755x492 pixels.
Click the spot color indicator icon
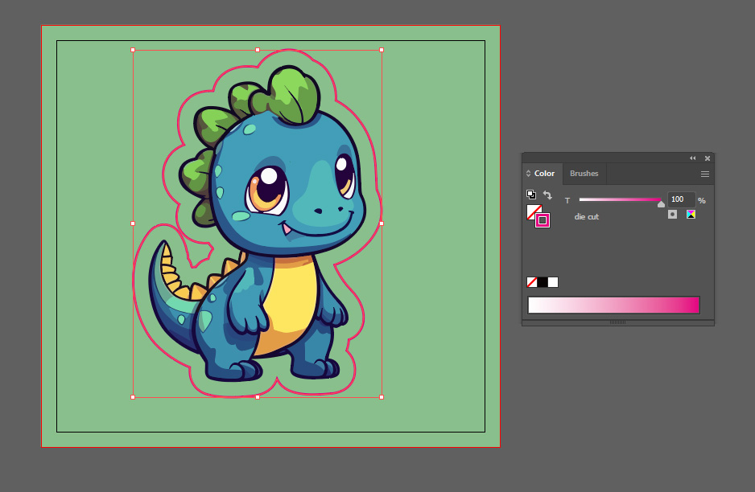(673, 215)
